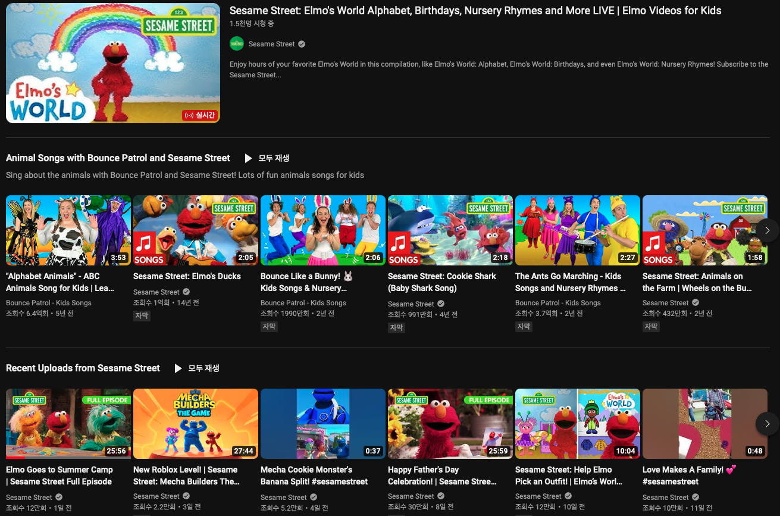Open Bounce Patrol channel under Ants Go Marching
This screenshot has height=516, width=780.
pyautogui.click(x=558, y=303)
